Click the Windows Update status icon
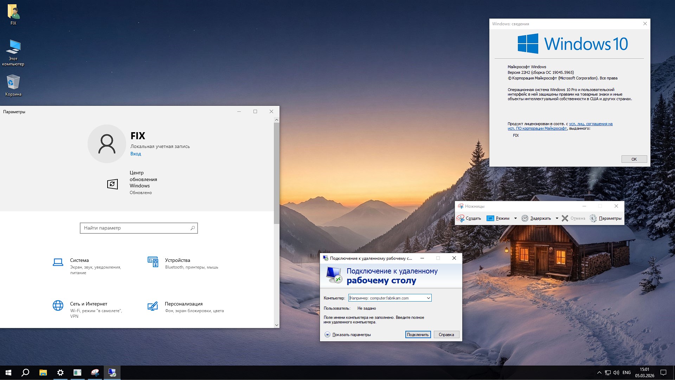Viewport: 675px width, 380px height. (112, 184)
